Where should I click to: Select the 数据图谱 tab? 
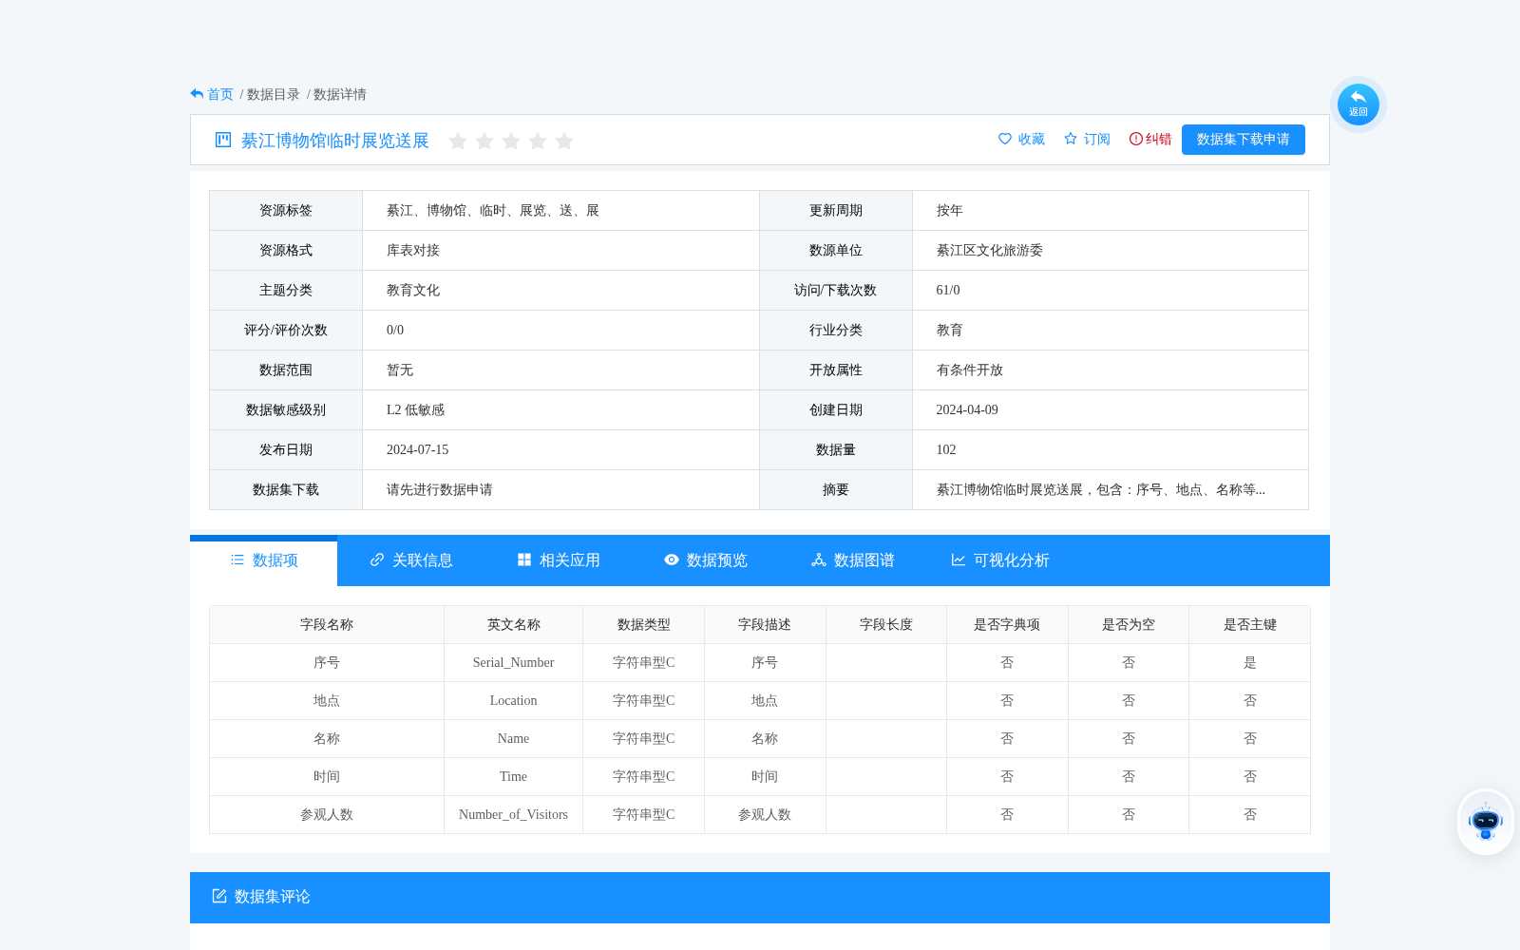coord(852,560)
